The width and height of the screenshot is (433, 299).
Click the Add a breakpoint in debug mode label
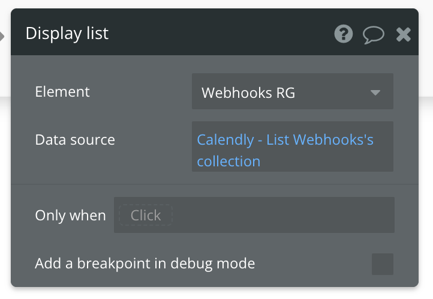[145, 264]
